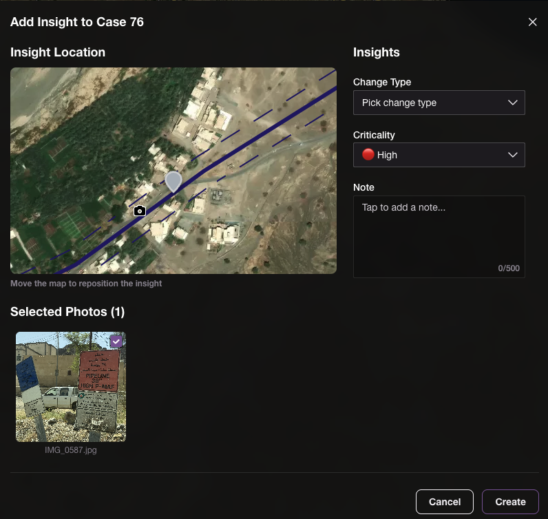Click the Insight Location heading
This screenshot has height=519, width=548.
tap(58, 52)
